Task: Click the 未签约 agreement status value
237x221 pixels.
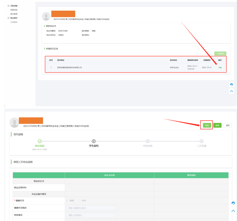Action: tap(61, 35)
